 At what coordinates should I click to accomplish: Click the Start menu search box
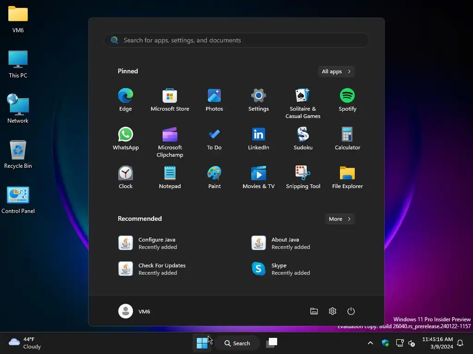click(236, 40)
